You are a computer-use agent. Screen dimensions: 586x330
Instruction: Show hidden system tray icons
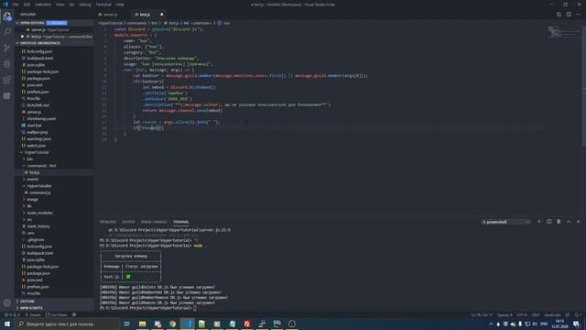pos(491,324)
